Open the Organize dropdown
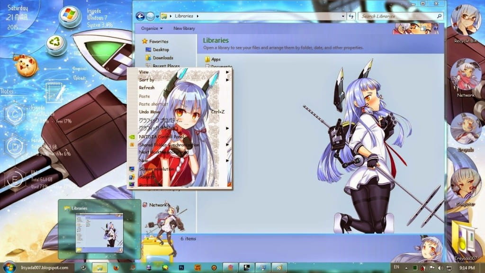Viewport: 485px width, 273px height. click(x=152, y=28)
